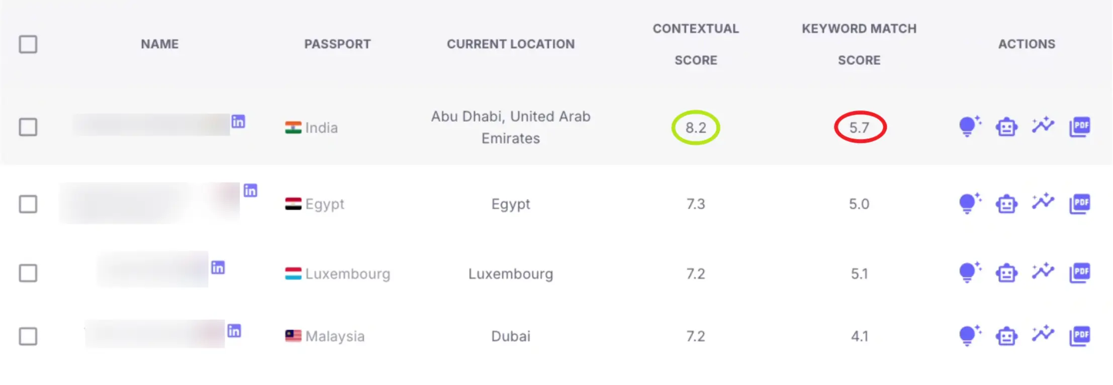This screenshot has height=385, width=1113.
Task: Click the circled 5.7 keyword score
Action: pyautogui.click(x=860, y=127)
